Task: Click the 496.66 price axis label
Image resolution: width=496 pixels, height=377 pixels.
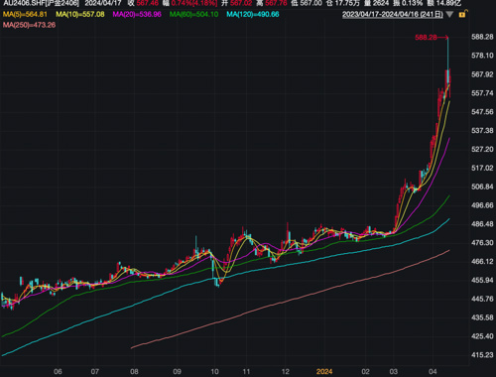Action: pyautogui.click(x=482, y=205)
